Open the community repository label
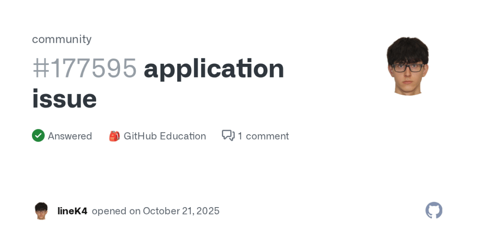 (62, 39)
